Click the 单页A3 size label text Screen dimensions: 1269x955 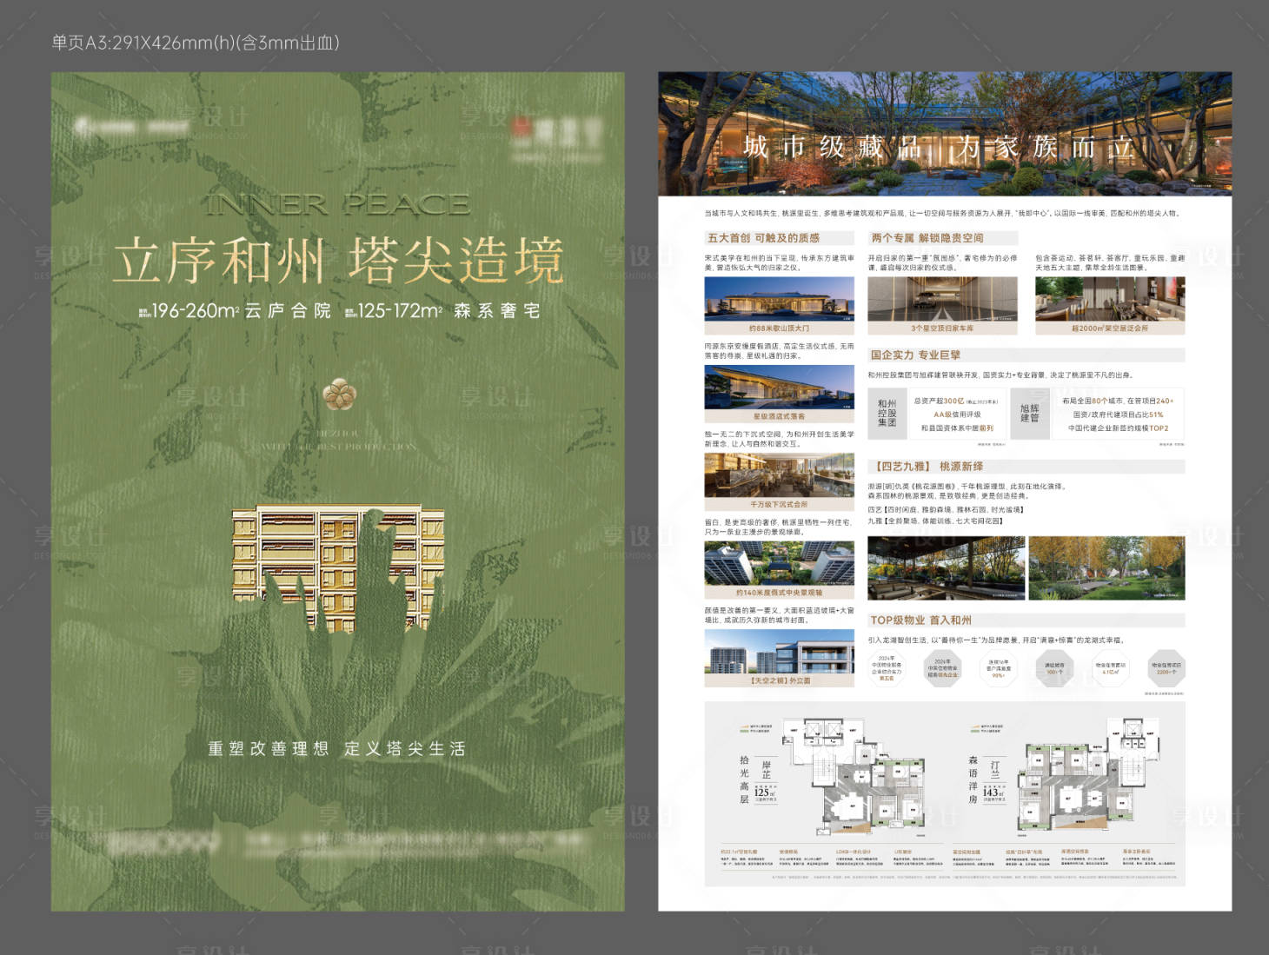pos(196,43)
